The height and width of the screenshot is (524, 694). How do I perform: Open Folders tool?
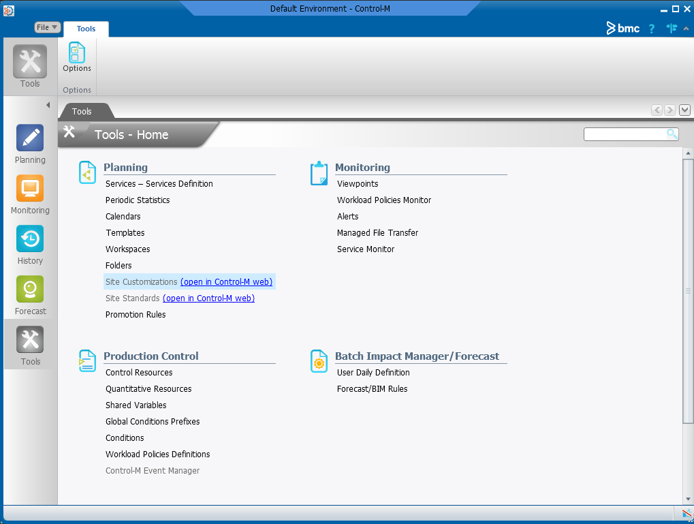click(x=119, y=266)
